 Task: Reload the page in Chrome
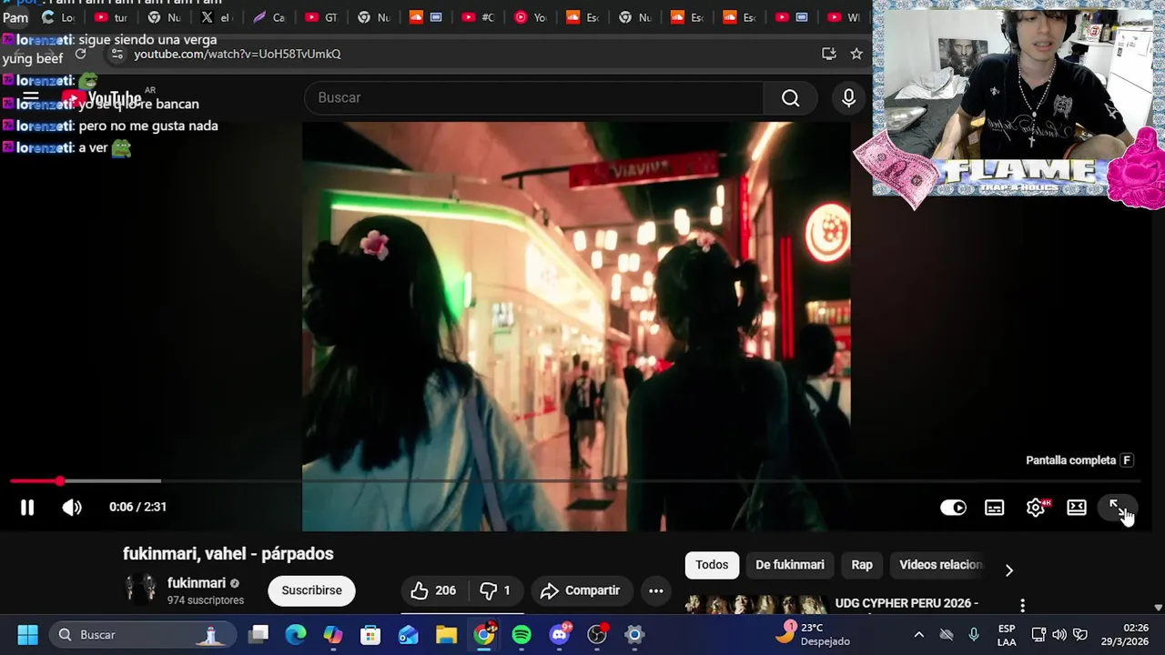point(81,54)
